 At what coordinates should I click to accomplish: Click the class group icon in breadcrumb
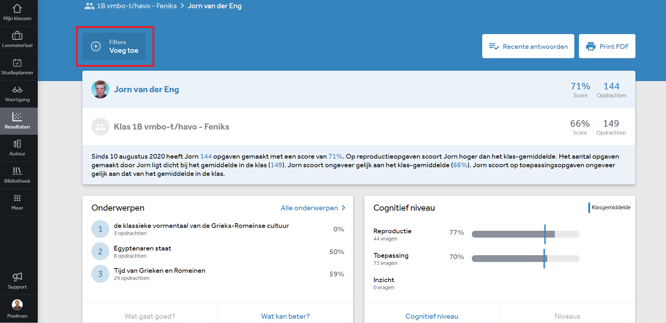tap(89, 6)
